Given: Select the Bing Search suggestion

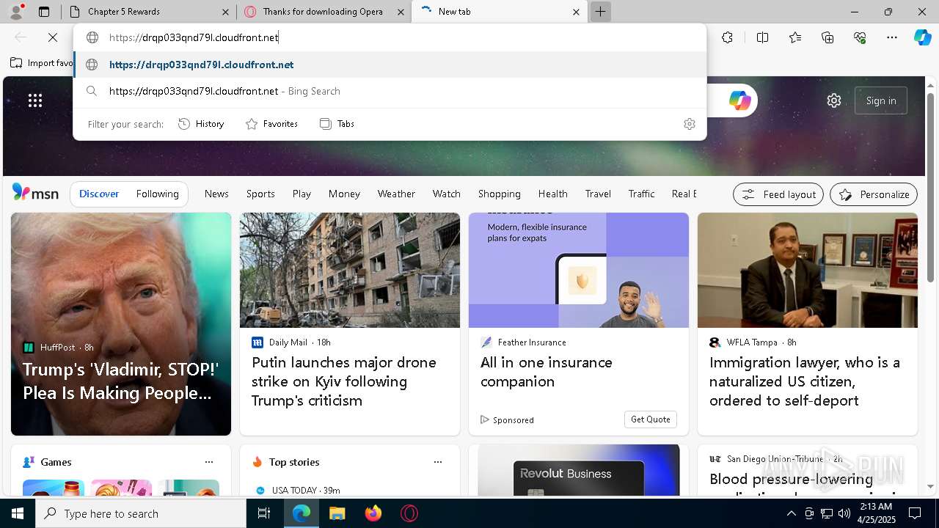Looking at the screenshot, I should [x=390, y=91].
